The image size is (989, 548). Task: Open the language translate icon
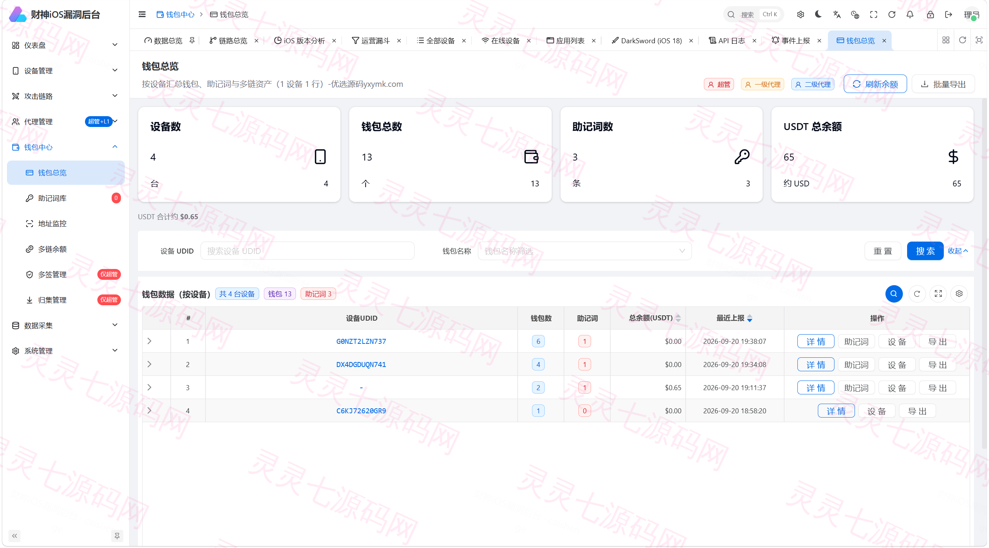[x=837, y=14]
